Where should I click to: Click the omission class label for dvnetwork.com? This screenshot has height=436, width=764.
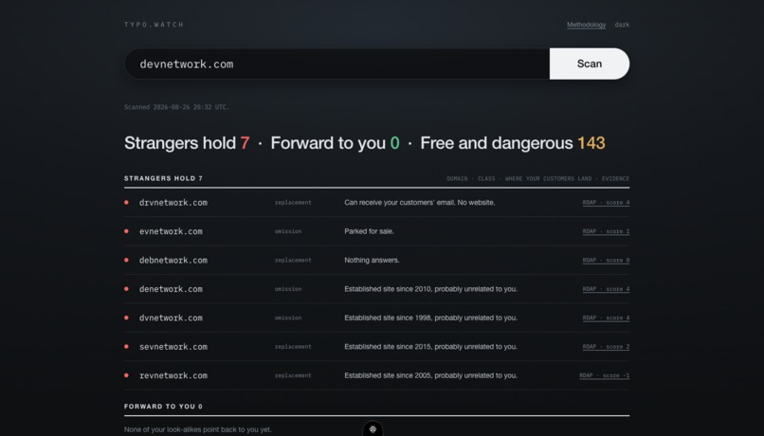288,318
